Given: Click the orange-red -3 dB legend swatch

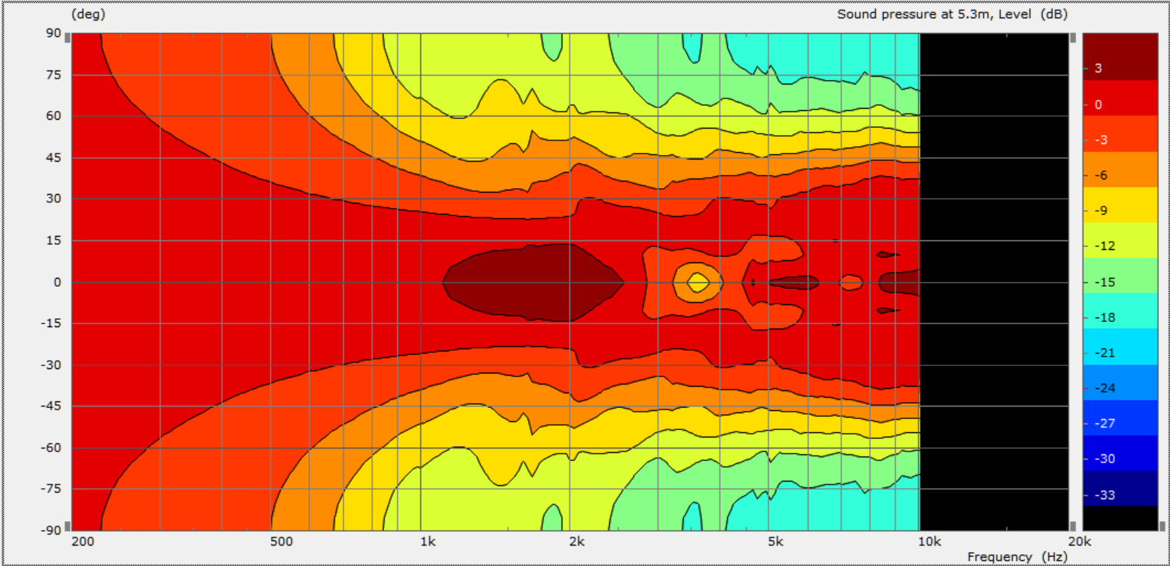Looking at the screenshot, I should click(1120, 134).
